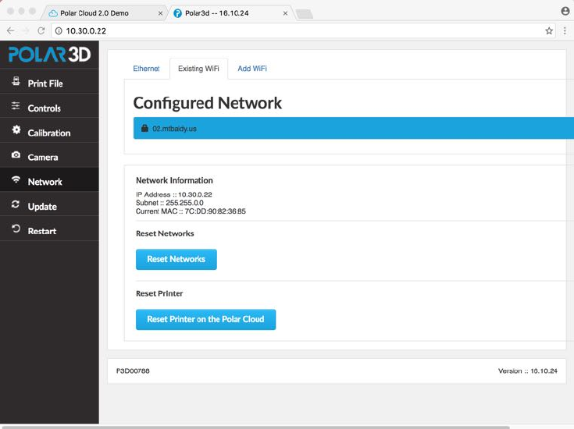Open Chrome three-dot menu
Image resolution: width=574 pixels, height=429 pixels.
point(565,30)
